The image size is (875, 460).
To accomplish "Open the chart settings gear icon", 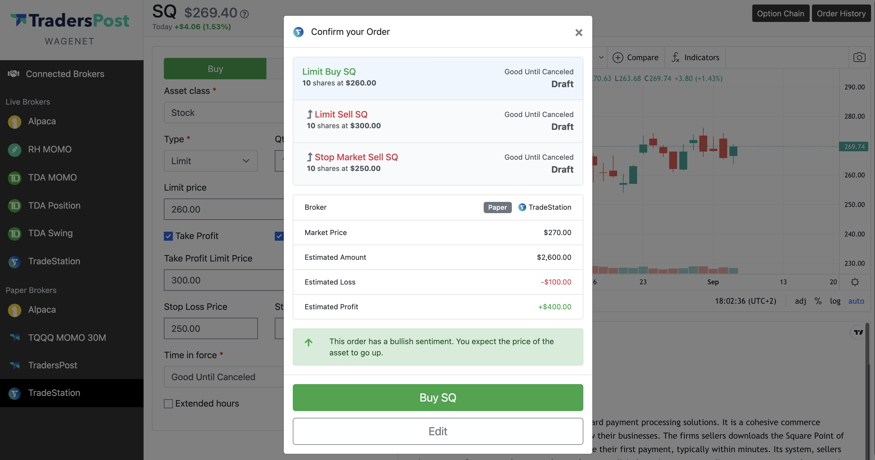I will click(x=855, y=282).
